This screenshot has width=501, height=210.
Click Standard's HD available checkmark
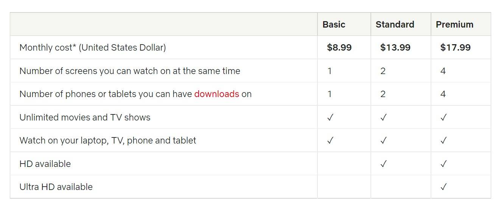pyautogui.click(x=383, y=164)
